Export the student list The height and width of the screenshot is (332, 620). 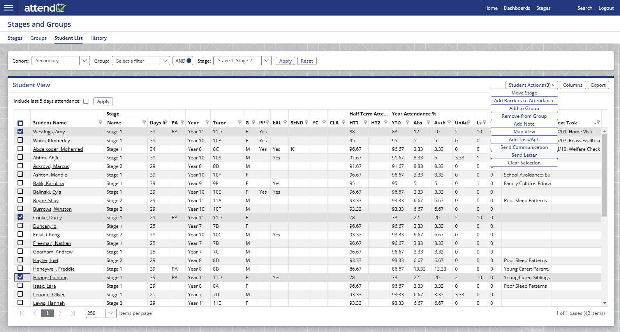click(x=598, y=85)
